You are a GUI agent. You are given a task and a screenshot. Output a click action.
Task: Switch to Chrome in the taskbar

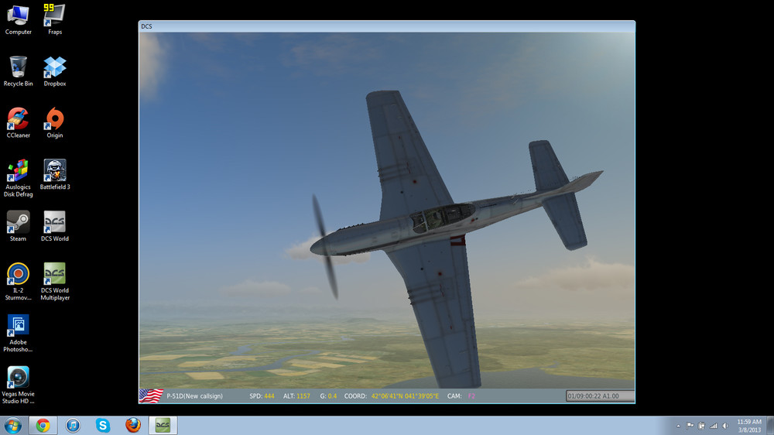tap(43, 425)
